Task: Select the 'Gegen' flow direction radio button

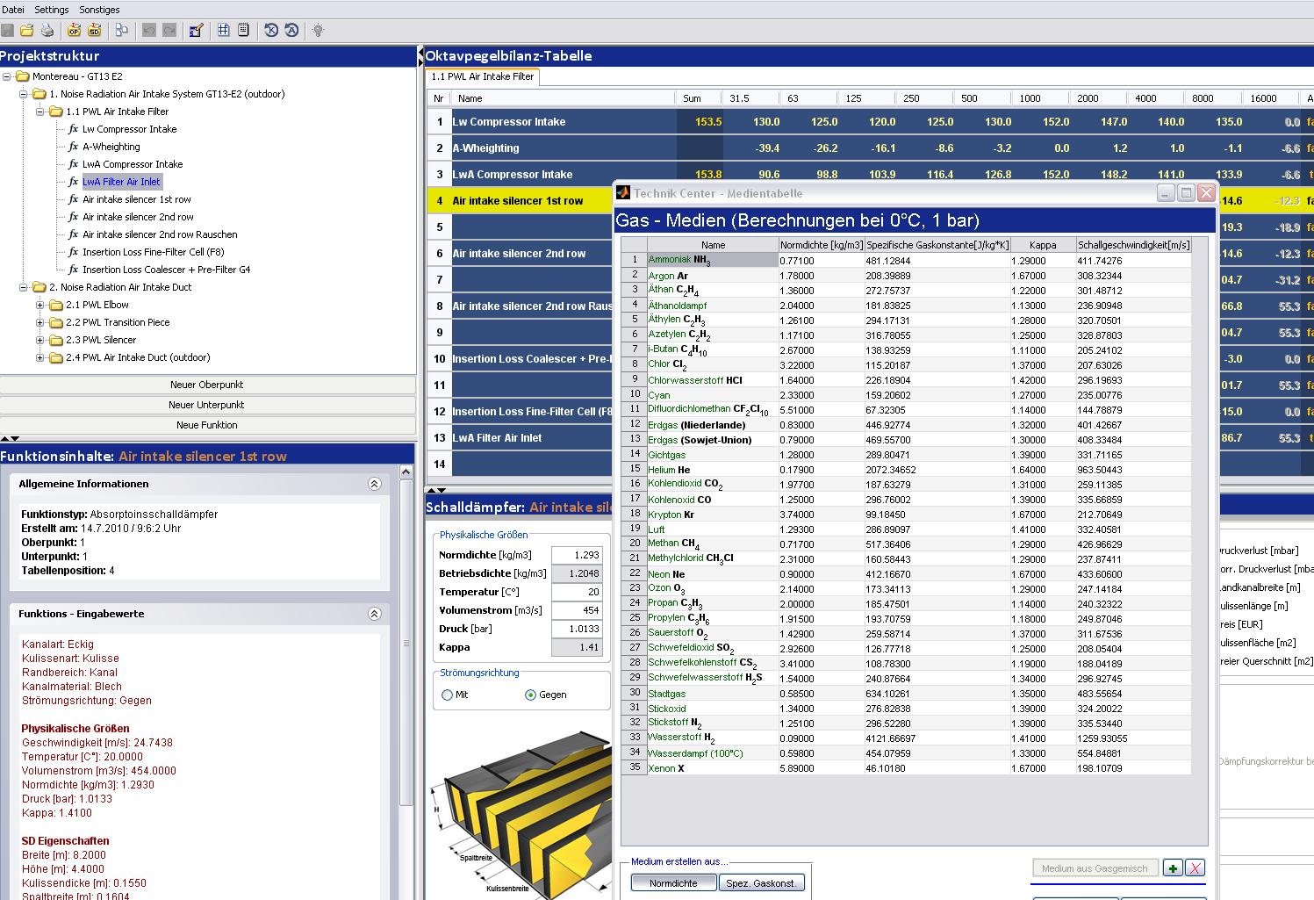Action: [x=530, y=695]
